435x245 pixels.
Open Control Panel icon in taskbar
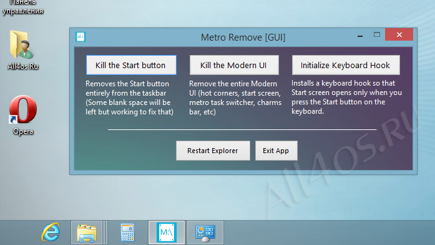pyautogui.click(x=205, y=232)
